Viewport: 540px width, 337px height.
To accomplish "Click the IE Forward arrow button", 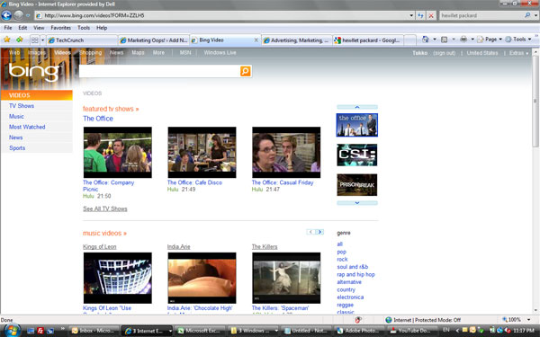I will pos(19,15).
